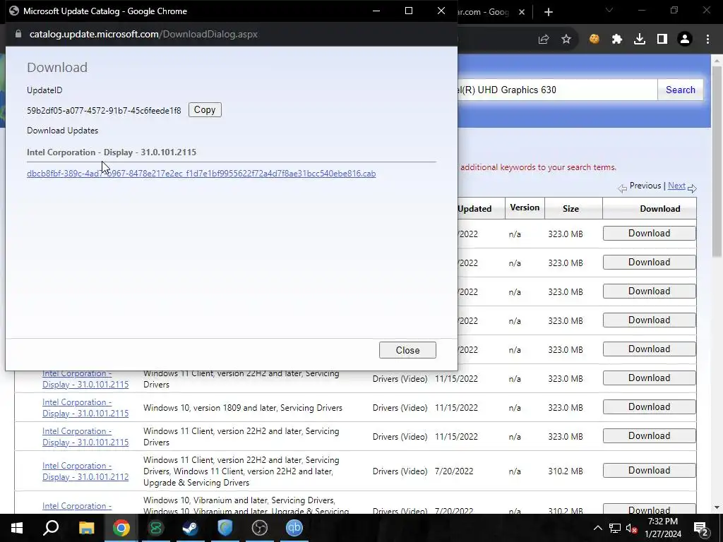Click the Search button in the catalog page
723x542 pixels.
[680, 90]
